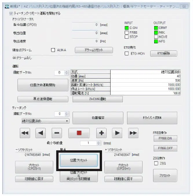
Task: Click the minimum travel amount spinner arrows
Action: (x=99, y=143)
